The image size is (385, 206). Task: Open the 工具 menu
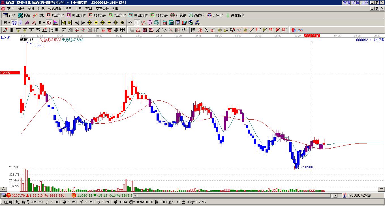point(78,9)
